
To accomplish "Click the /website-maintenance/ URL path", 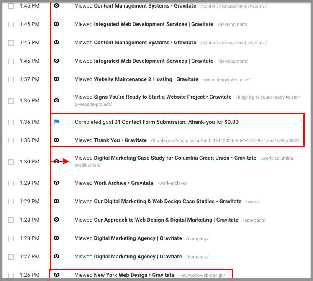I will (226, 79).
